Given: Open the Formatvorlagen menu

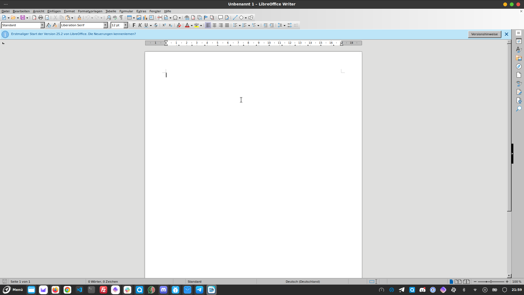Looking at the screenshot, I should click(90, 11).
